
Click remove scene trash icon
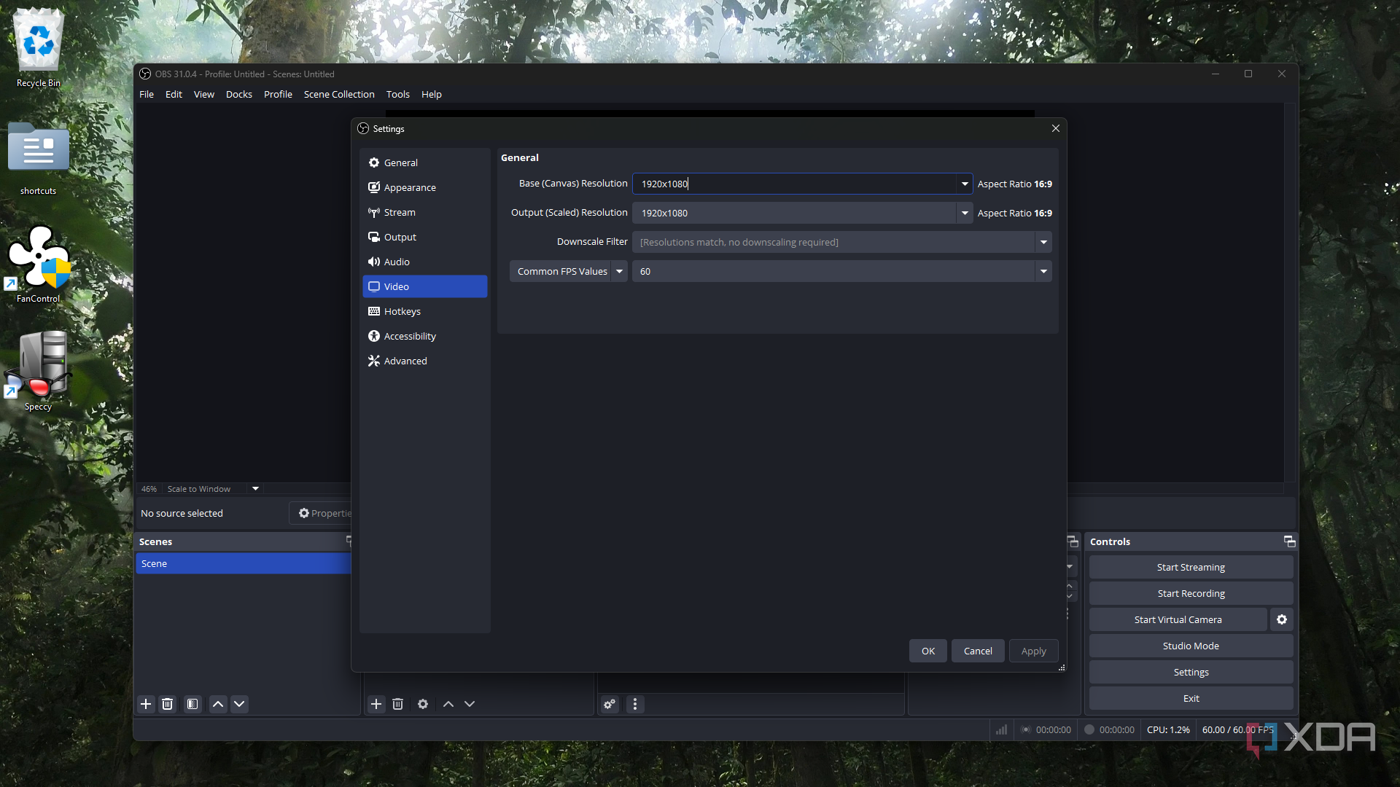point(167,704)
